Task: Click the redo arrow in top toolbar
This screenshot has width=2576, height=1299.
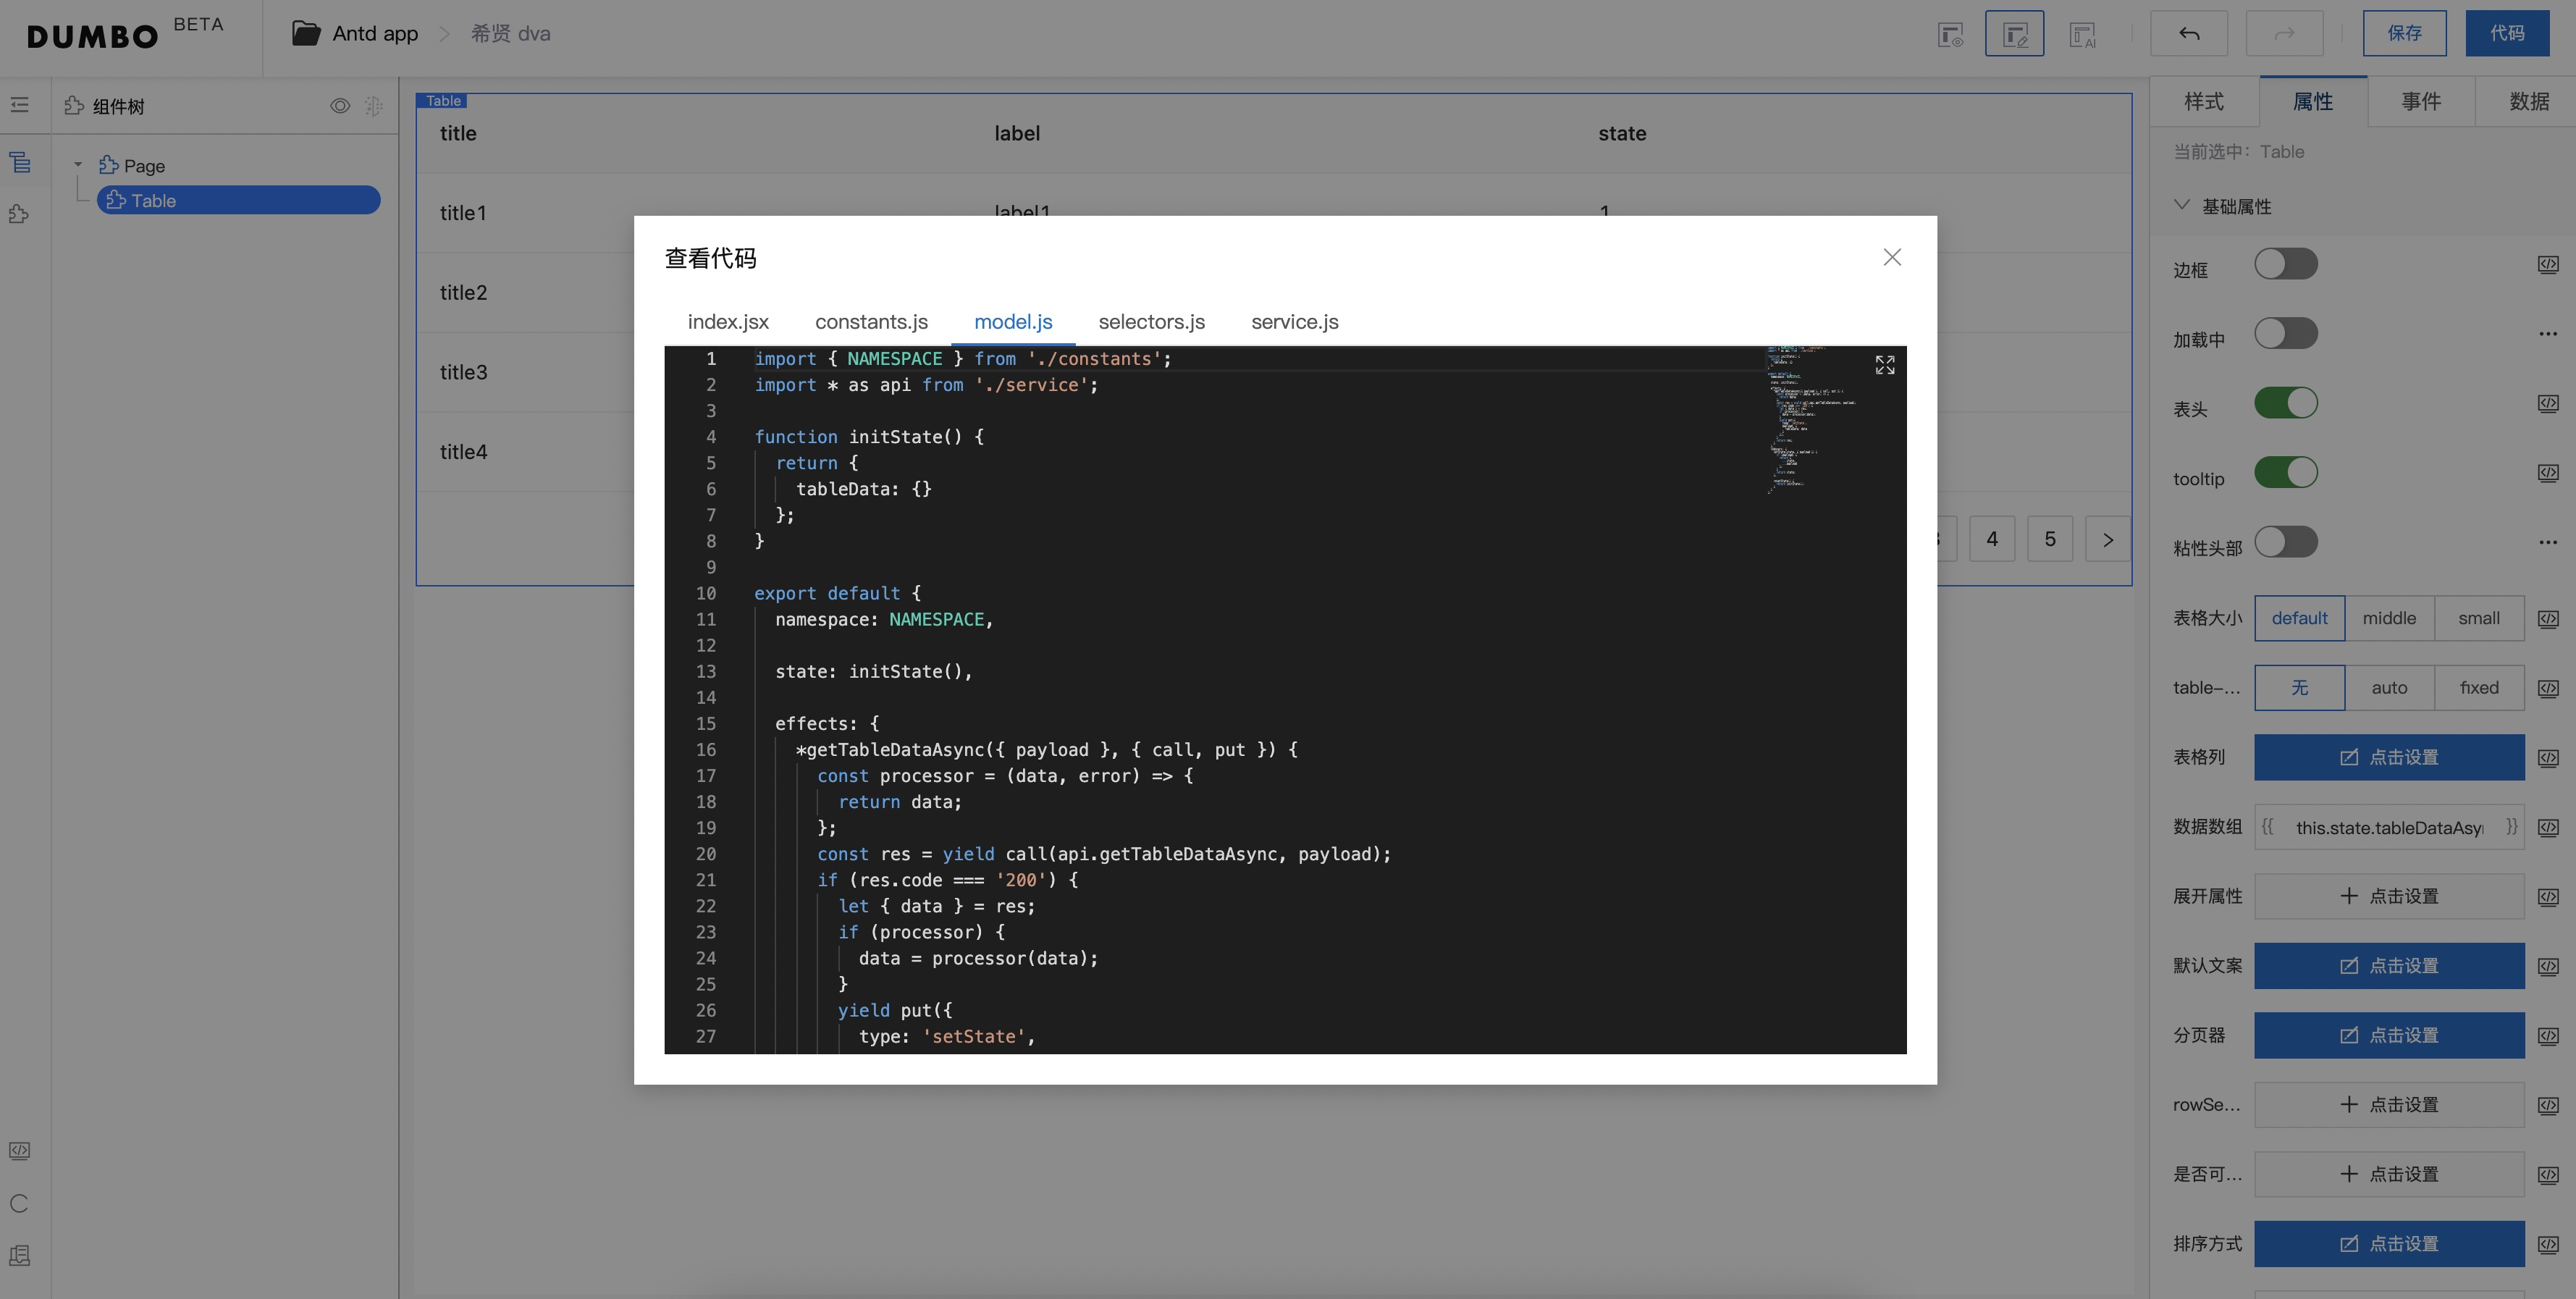Action: point(2283,34)
